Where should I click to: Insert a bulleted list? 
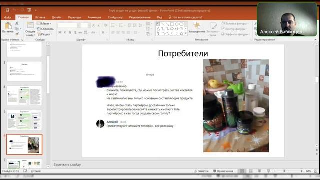[113, 25]
